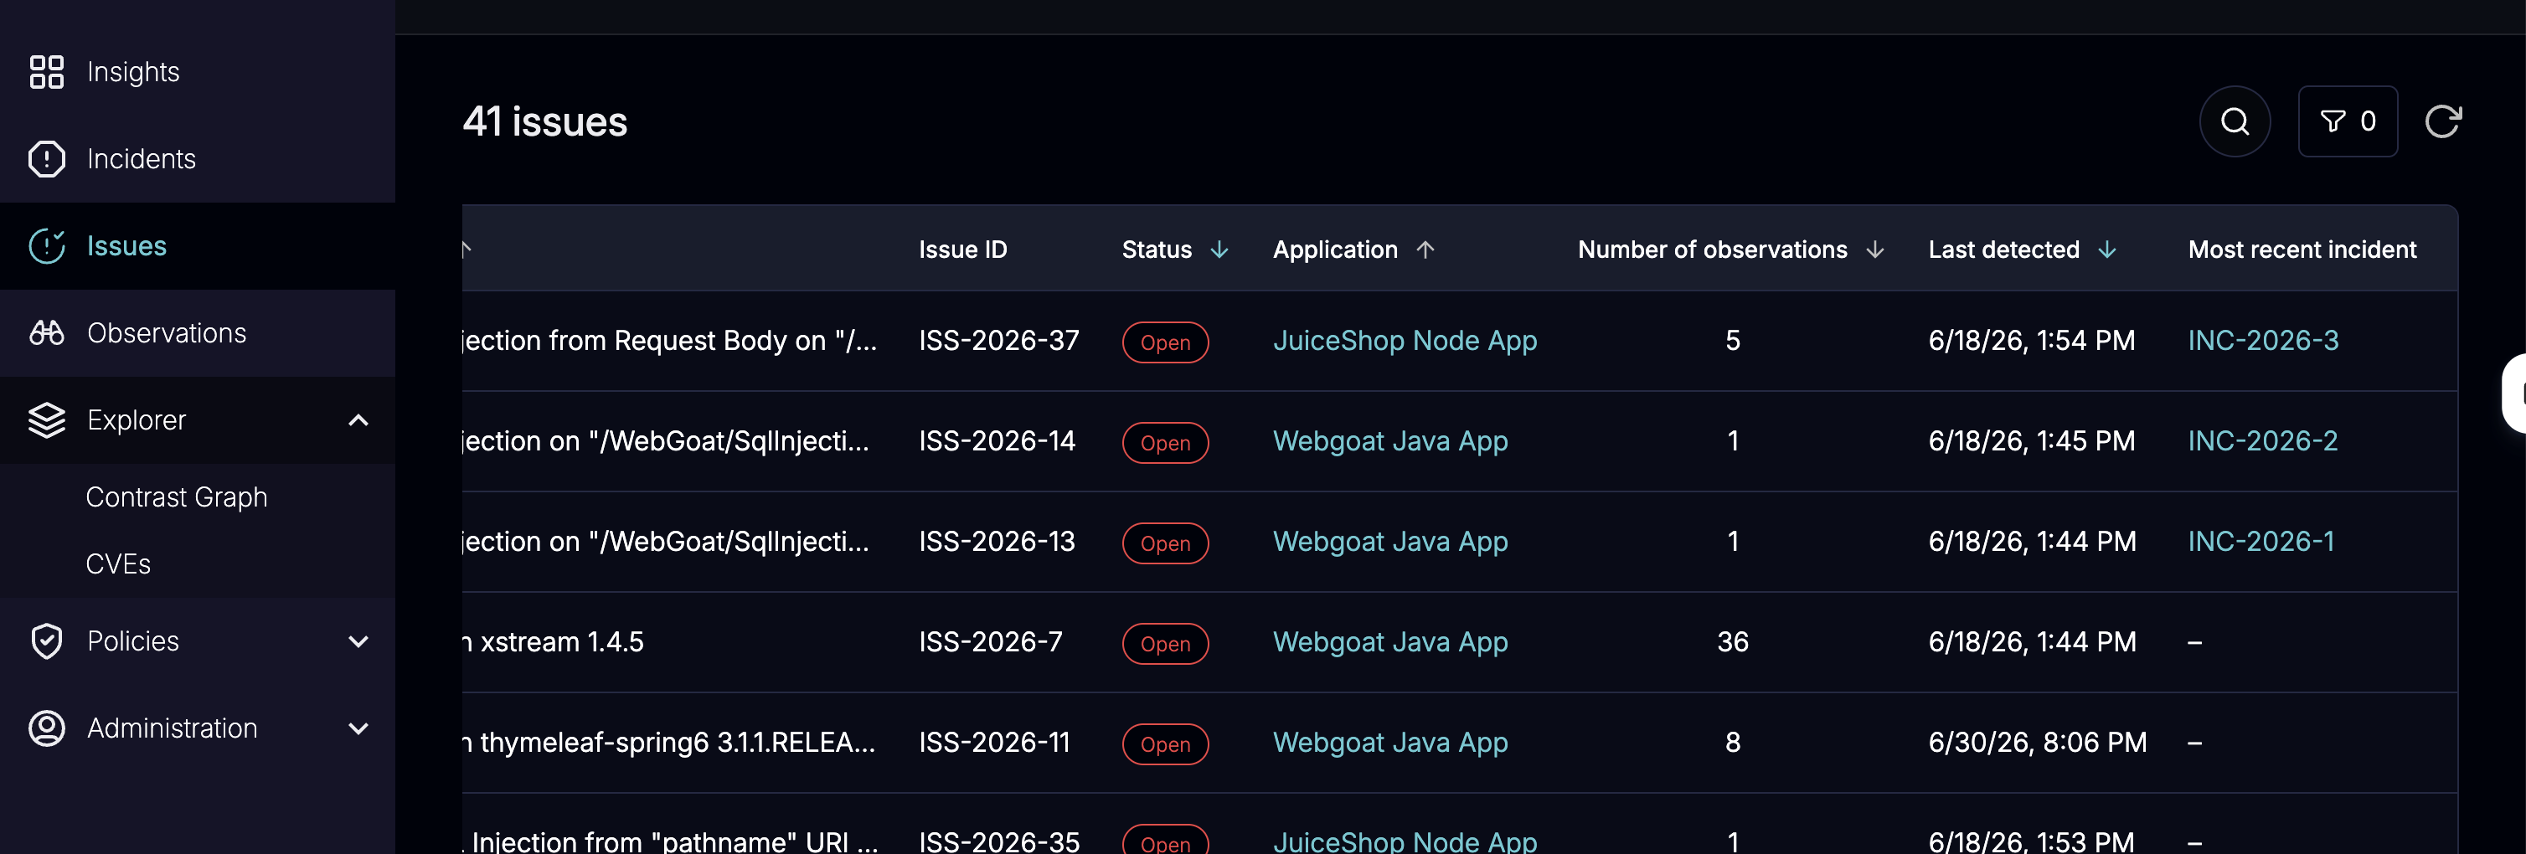
Task: Click the Administration user icon
Action: click(x=46, y=728)
